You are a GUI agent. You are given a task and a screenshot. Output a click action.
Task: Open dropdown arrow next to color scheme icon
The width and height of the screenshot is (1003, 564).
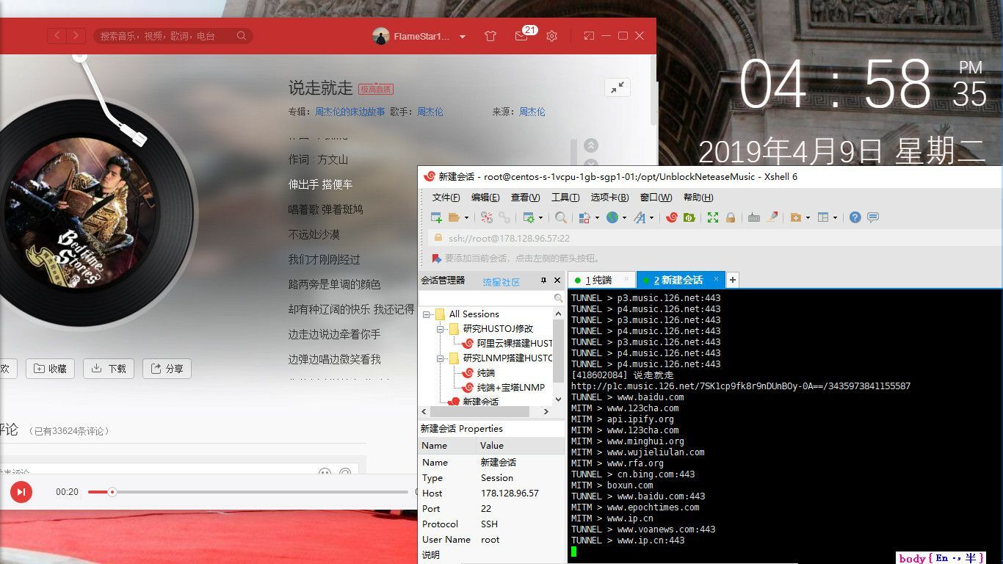[x=597, y=218]
